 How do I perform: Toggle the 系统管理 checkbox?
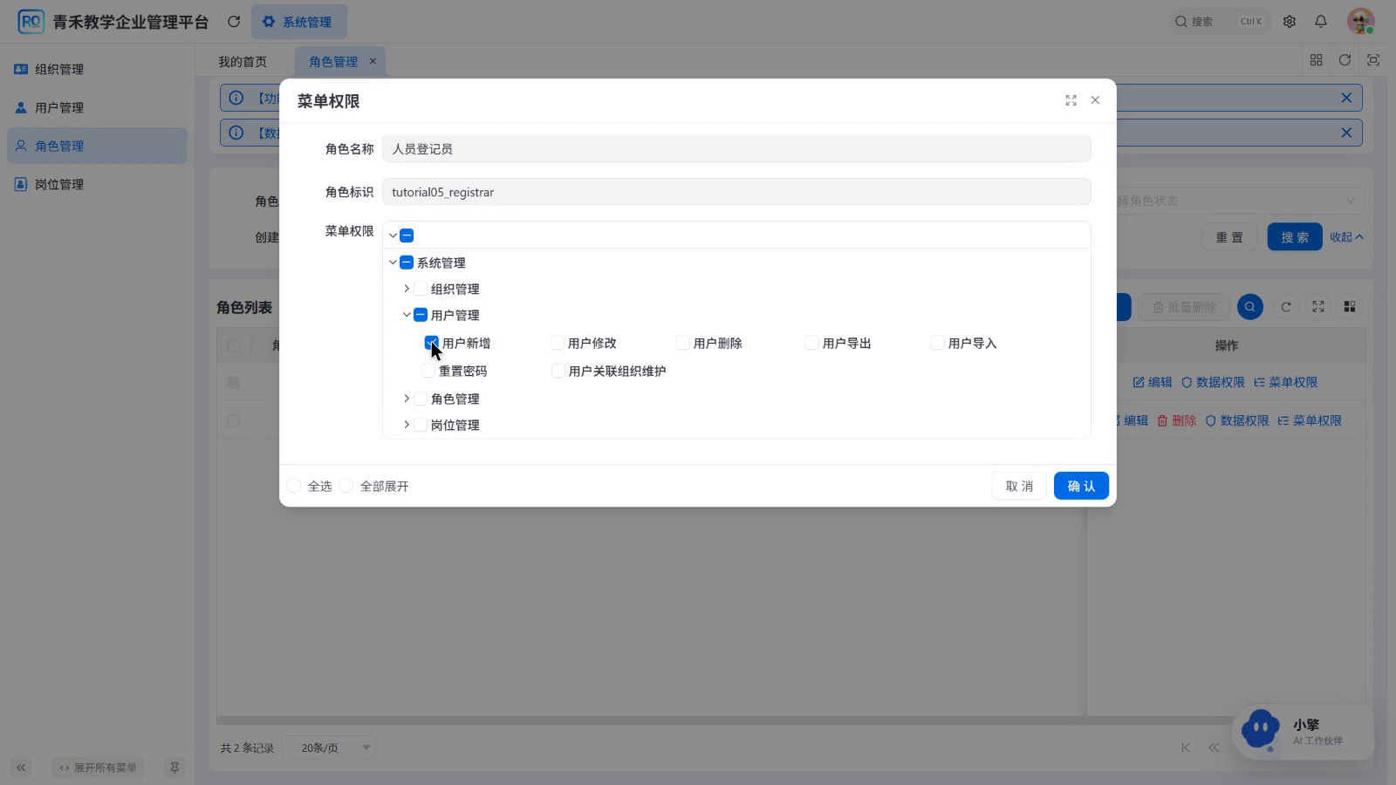click(407, 263)
